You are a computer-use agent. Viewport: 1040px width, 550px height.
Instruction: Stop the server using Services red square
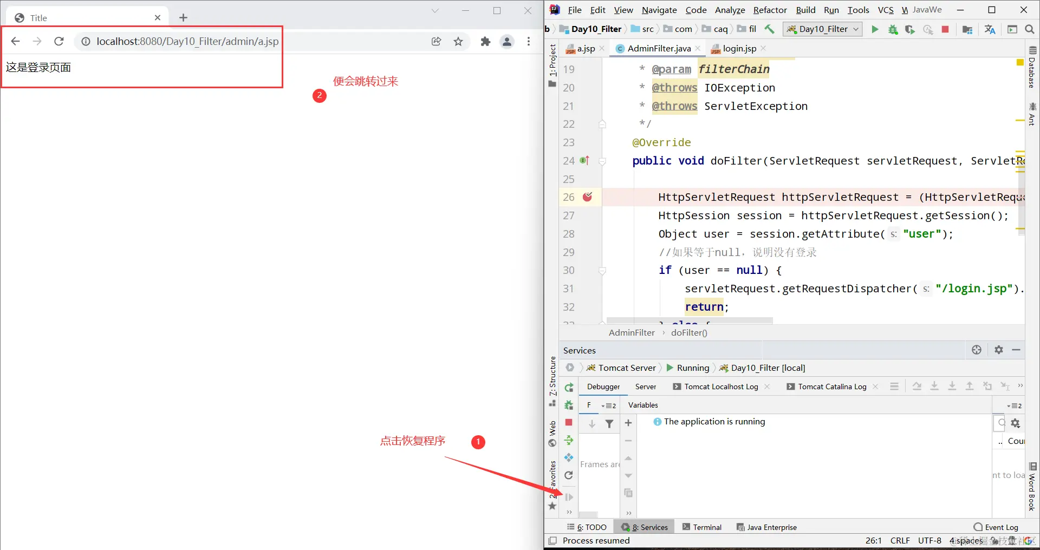(569, 422)
